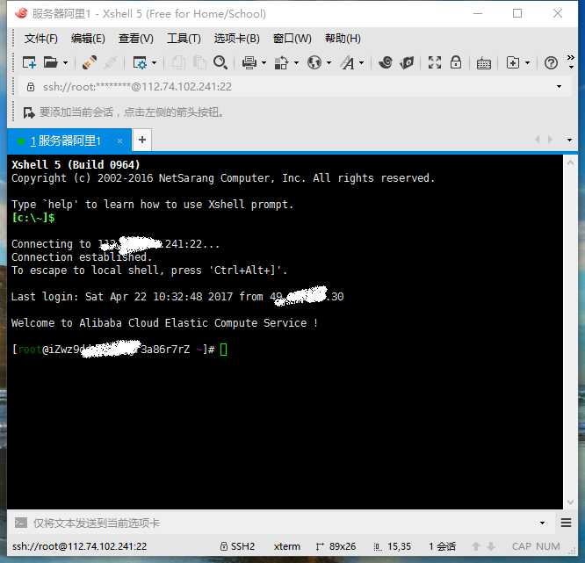
Task: Click the globe encoding icon
Action: tap(314, 62)
